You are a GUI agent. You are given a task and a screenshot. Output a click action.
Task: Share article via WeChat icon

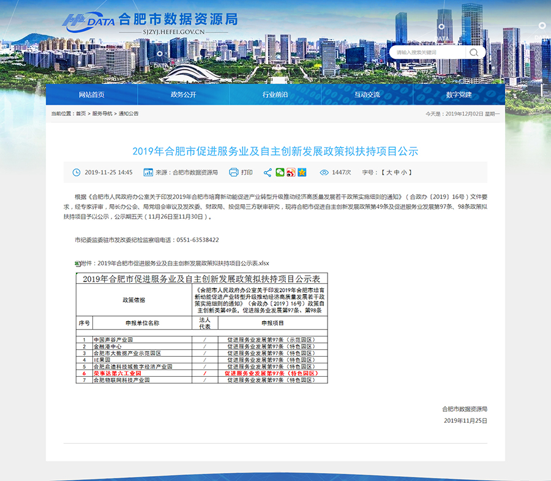(280, 172)
